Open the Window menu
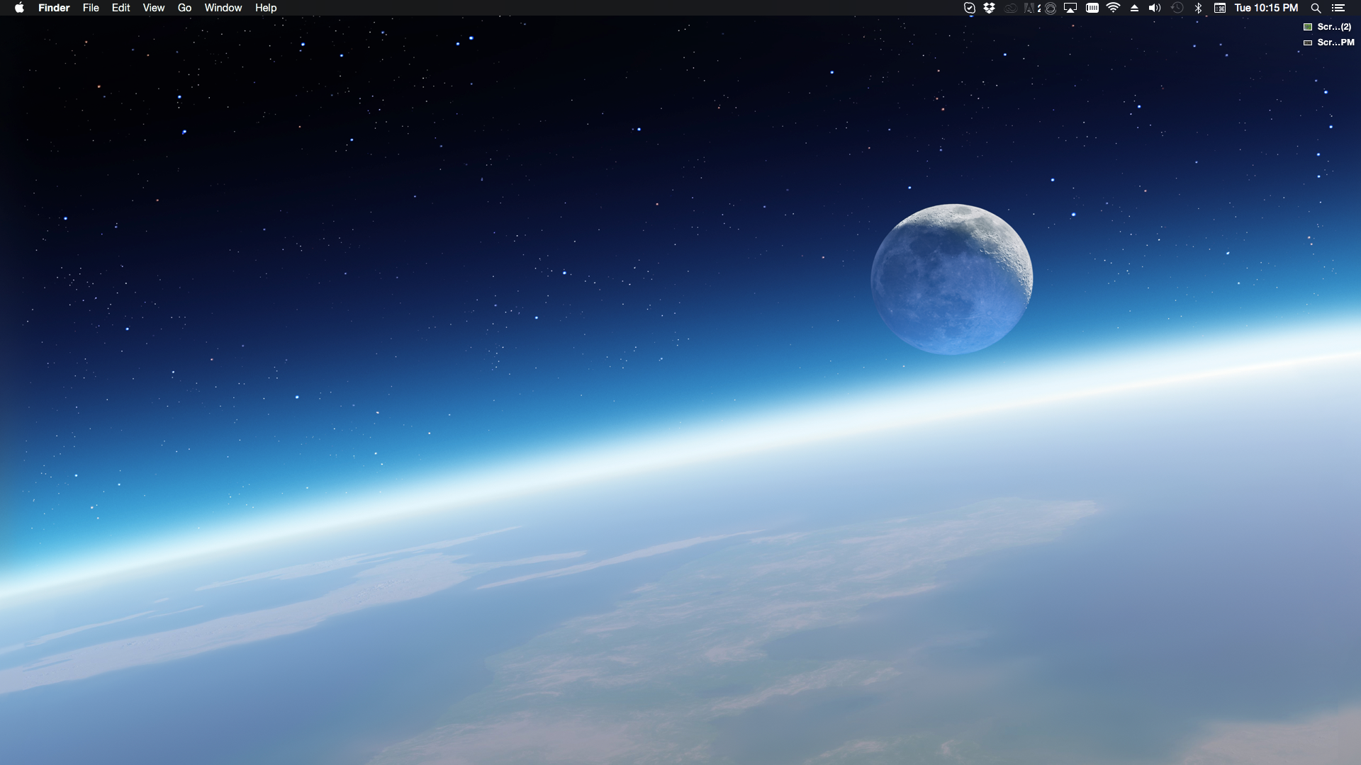Image resolution: width=1361 pixels, height=765 pixels. click(x=223, y=8)
